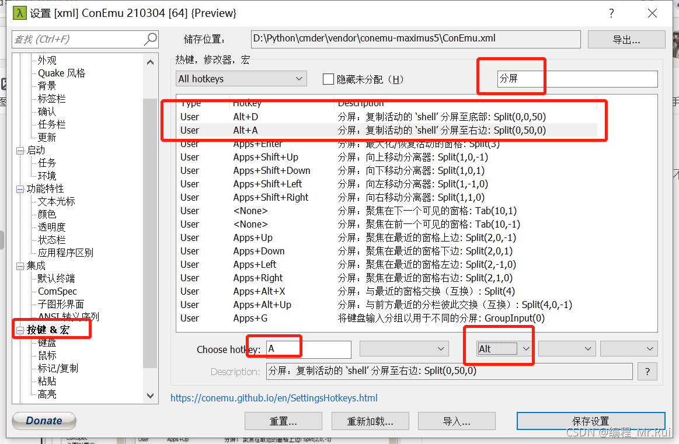Viewport: 679px width, 444px height.
Task: Click the settings tree scroll up arrow
Action: [150, 62]
